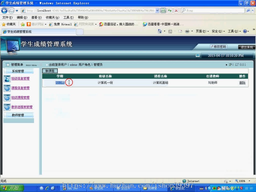Click the Refresh page icon
Viewport: 256px width, 192px height.
point(170,11)
